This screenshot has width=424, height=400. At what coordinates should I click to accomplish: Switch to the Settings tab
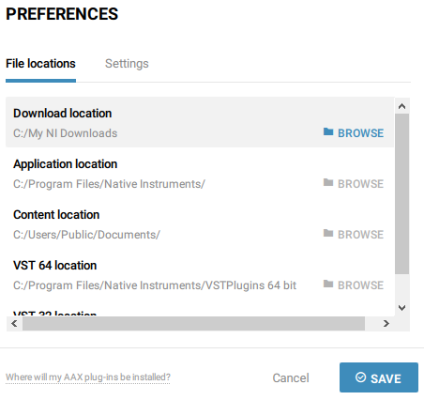click(x=127, y=64)
